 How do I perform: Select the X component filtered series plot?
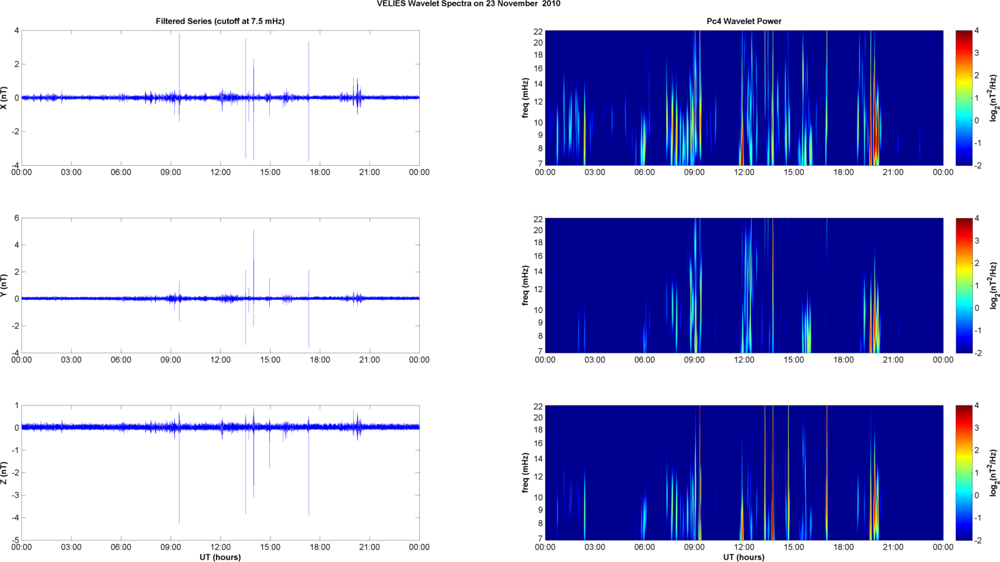point(220,98)
